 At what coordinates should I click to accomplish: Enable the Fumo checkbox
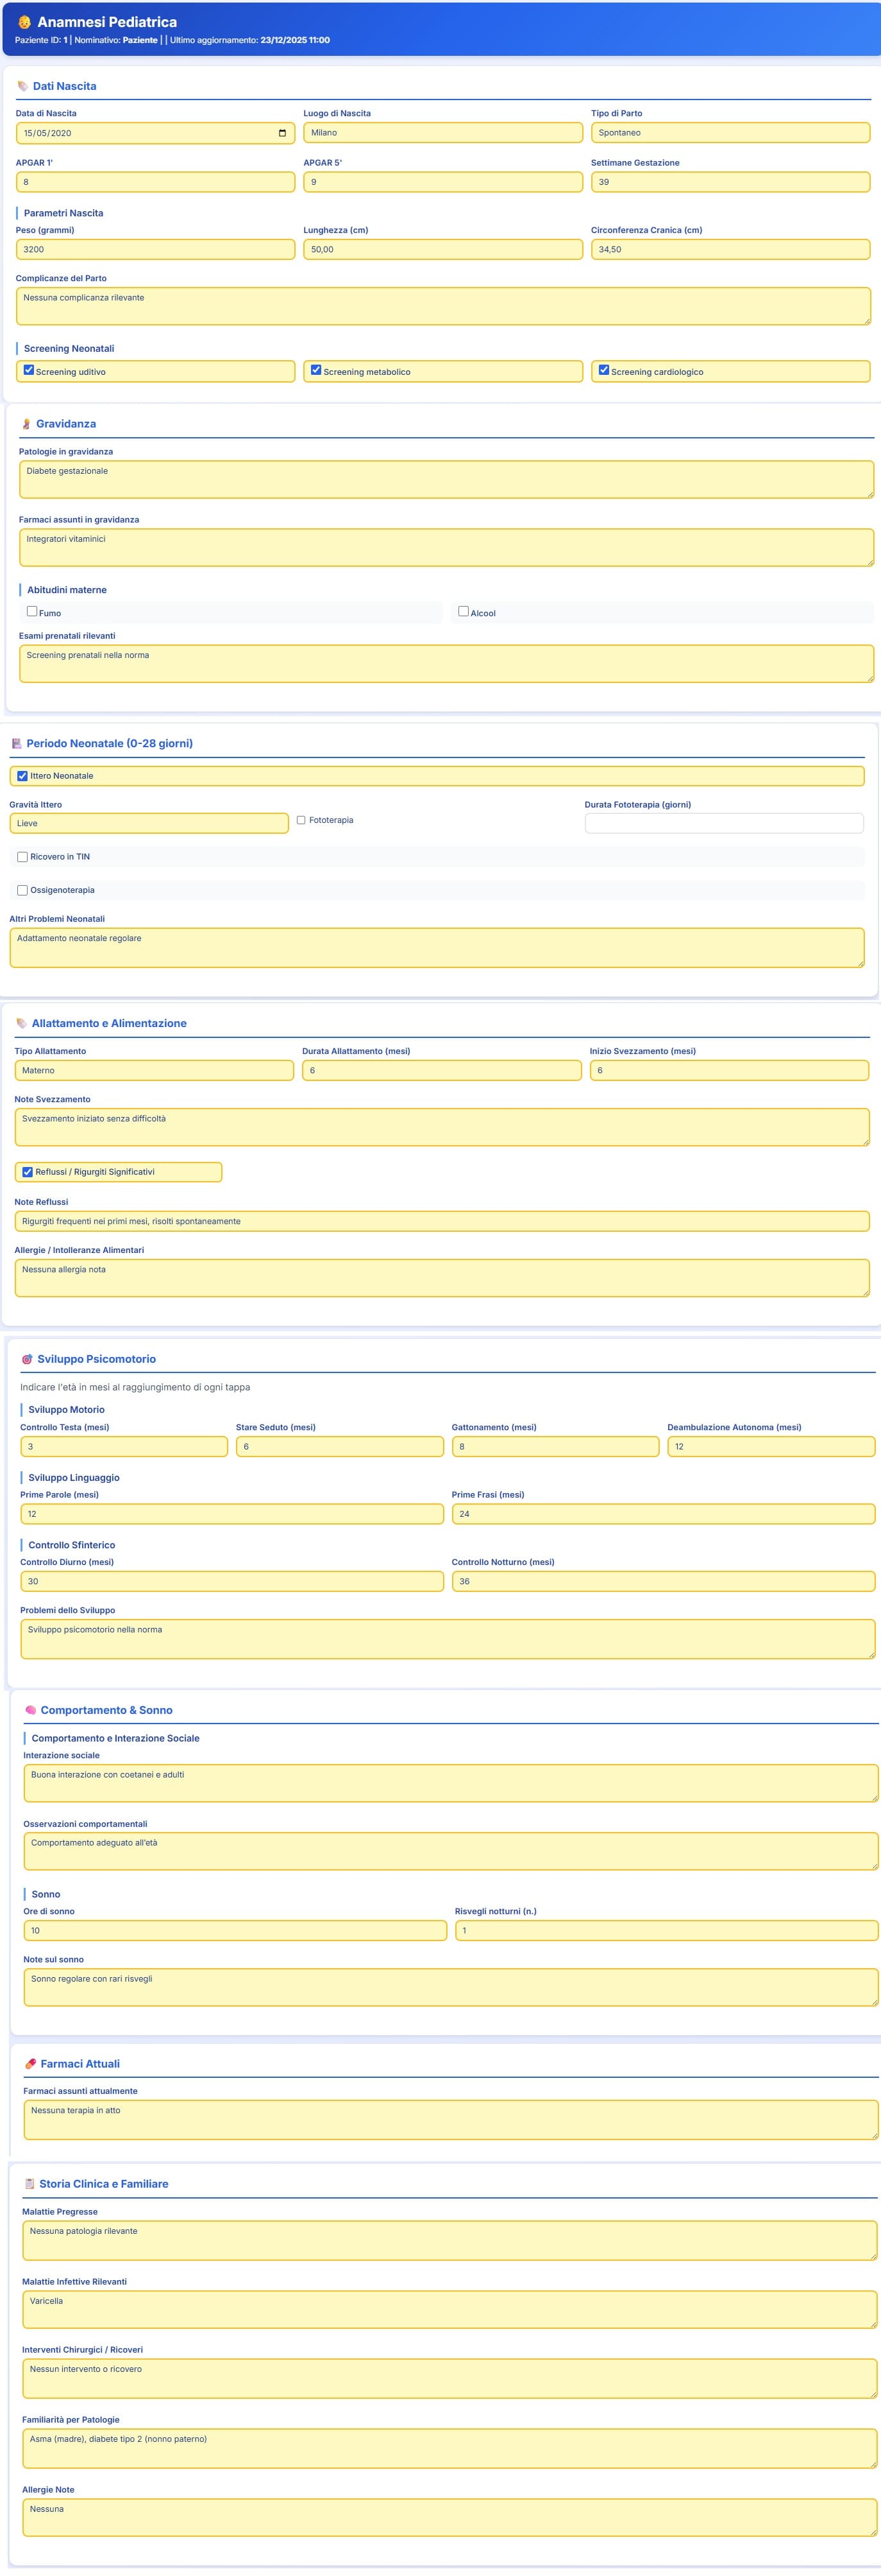32,611
